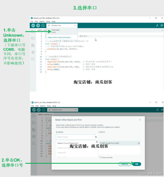This screenshot has height=177, width=164.
Task: Open Tools menu in lower window
Action: pyautogui.click(x=49, y=106)
